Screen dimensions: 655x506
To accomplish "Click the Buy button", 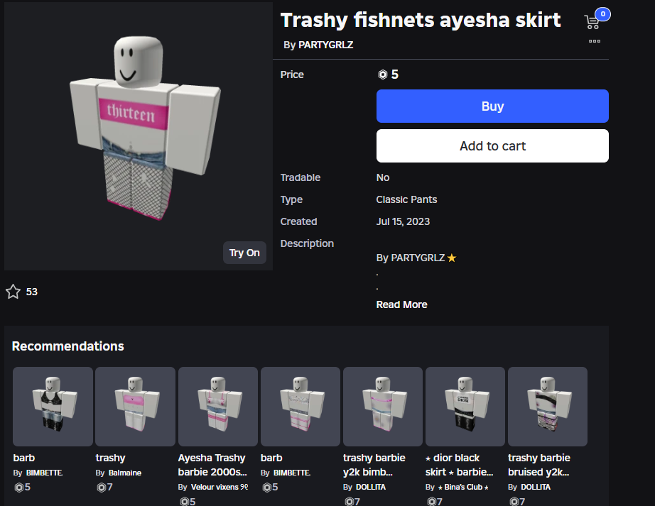I will point(492,106).
